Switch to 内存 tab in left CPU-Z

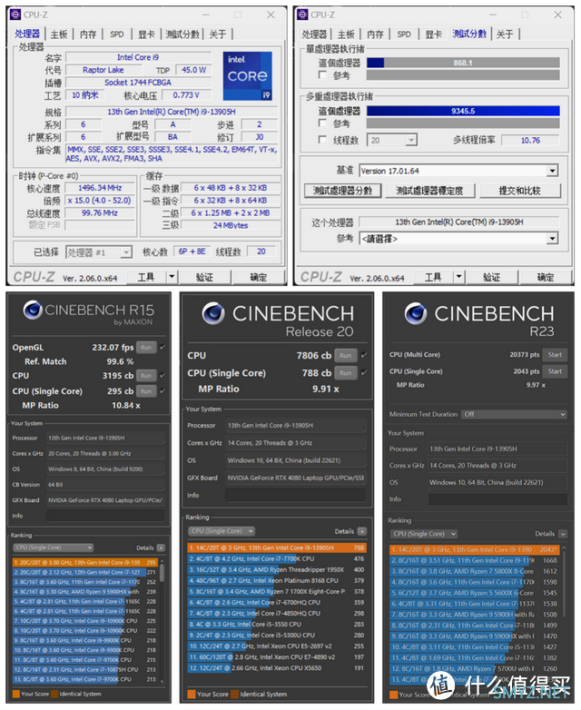pyautogui.click(x=88, y=34)
